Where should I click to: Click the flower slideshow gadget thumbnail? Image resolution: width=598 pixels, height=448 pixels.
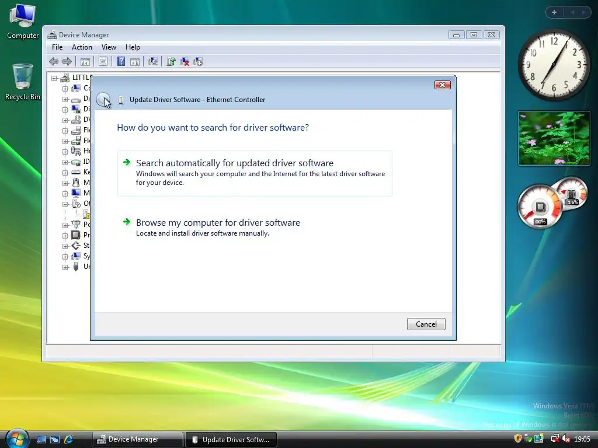pyautogui.click(x=554, y=138)
